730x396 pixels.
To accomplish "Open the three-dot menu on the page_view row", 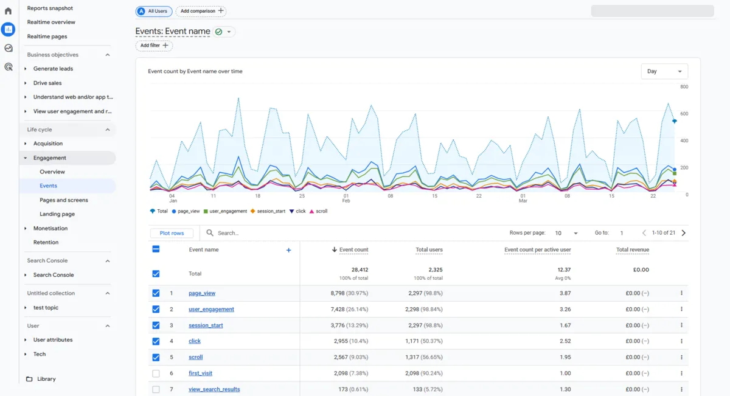I will tap(681, 293).
